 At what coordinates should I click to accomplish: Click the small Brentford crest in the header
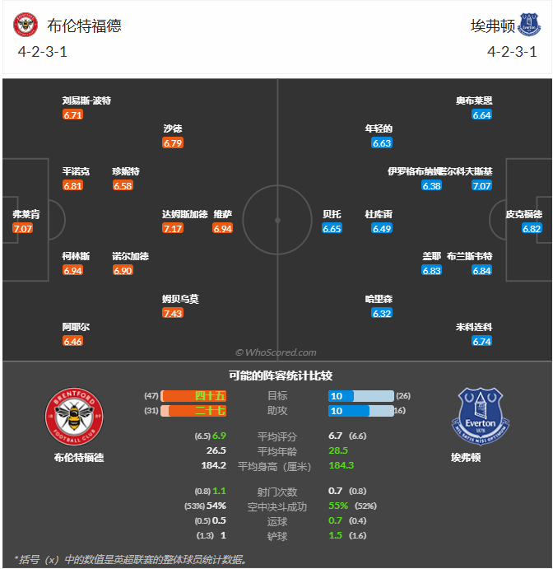pos(25,26)
